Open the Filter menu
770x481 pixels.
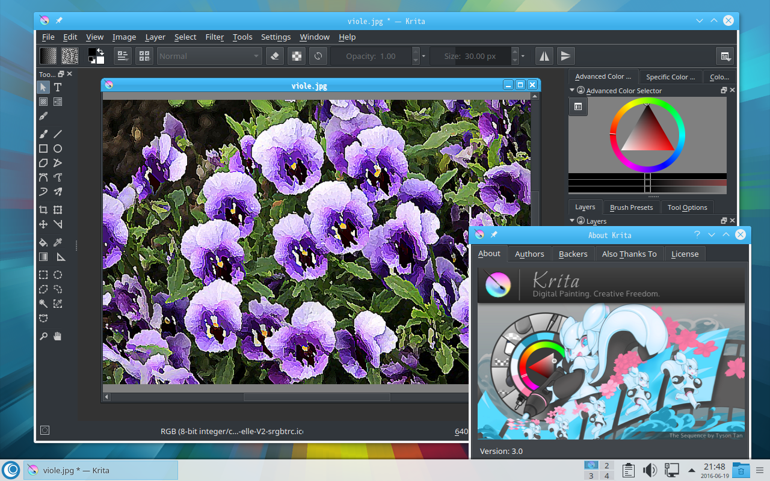pyautogui.click(x=214, y=37)
